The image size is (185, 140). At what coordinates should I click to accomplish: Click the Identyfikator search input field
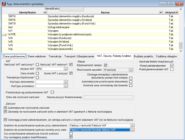pos(72,9)
